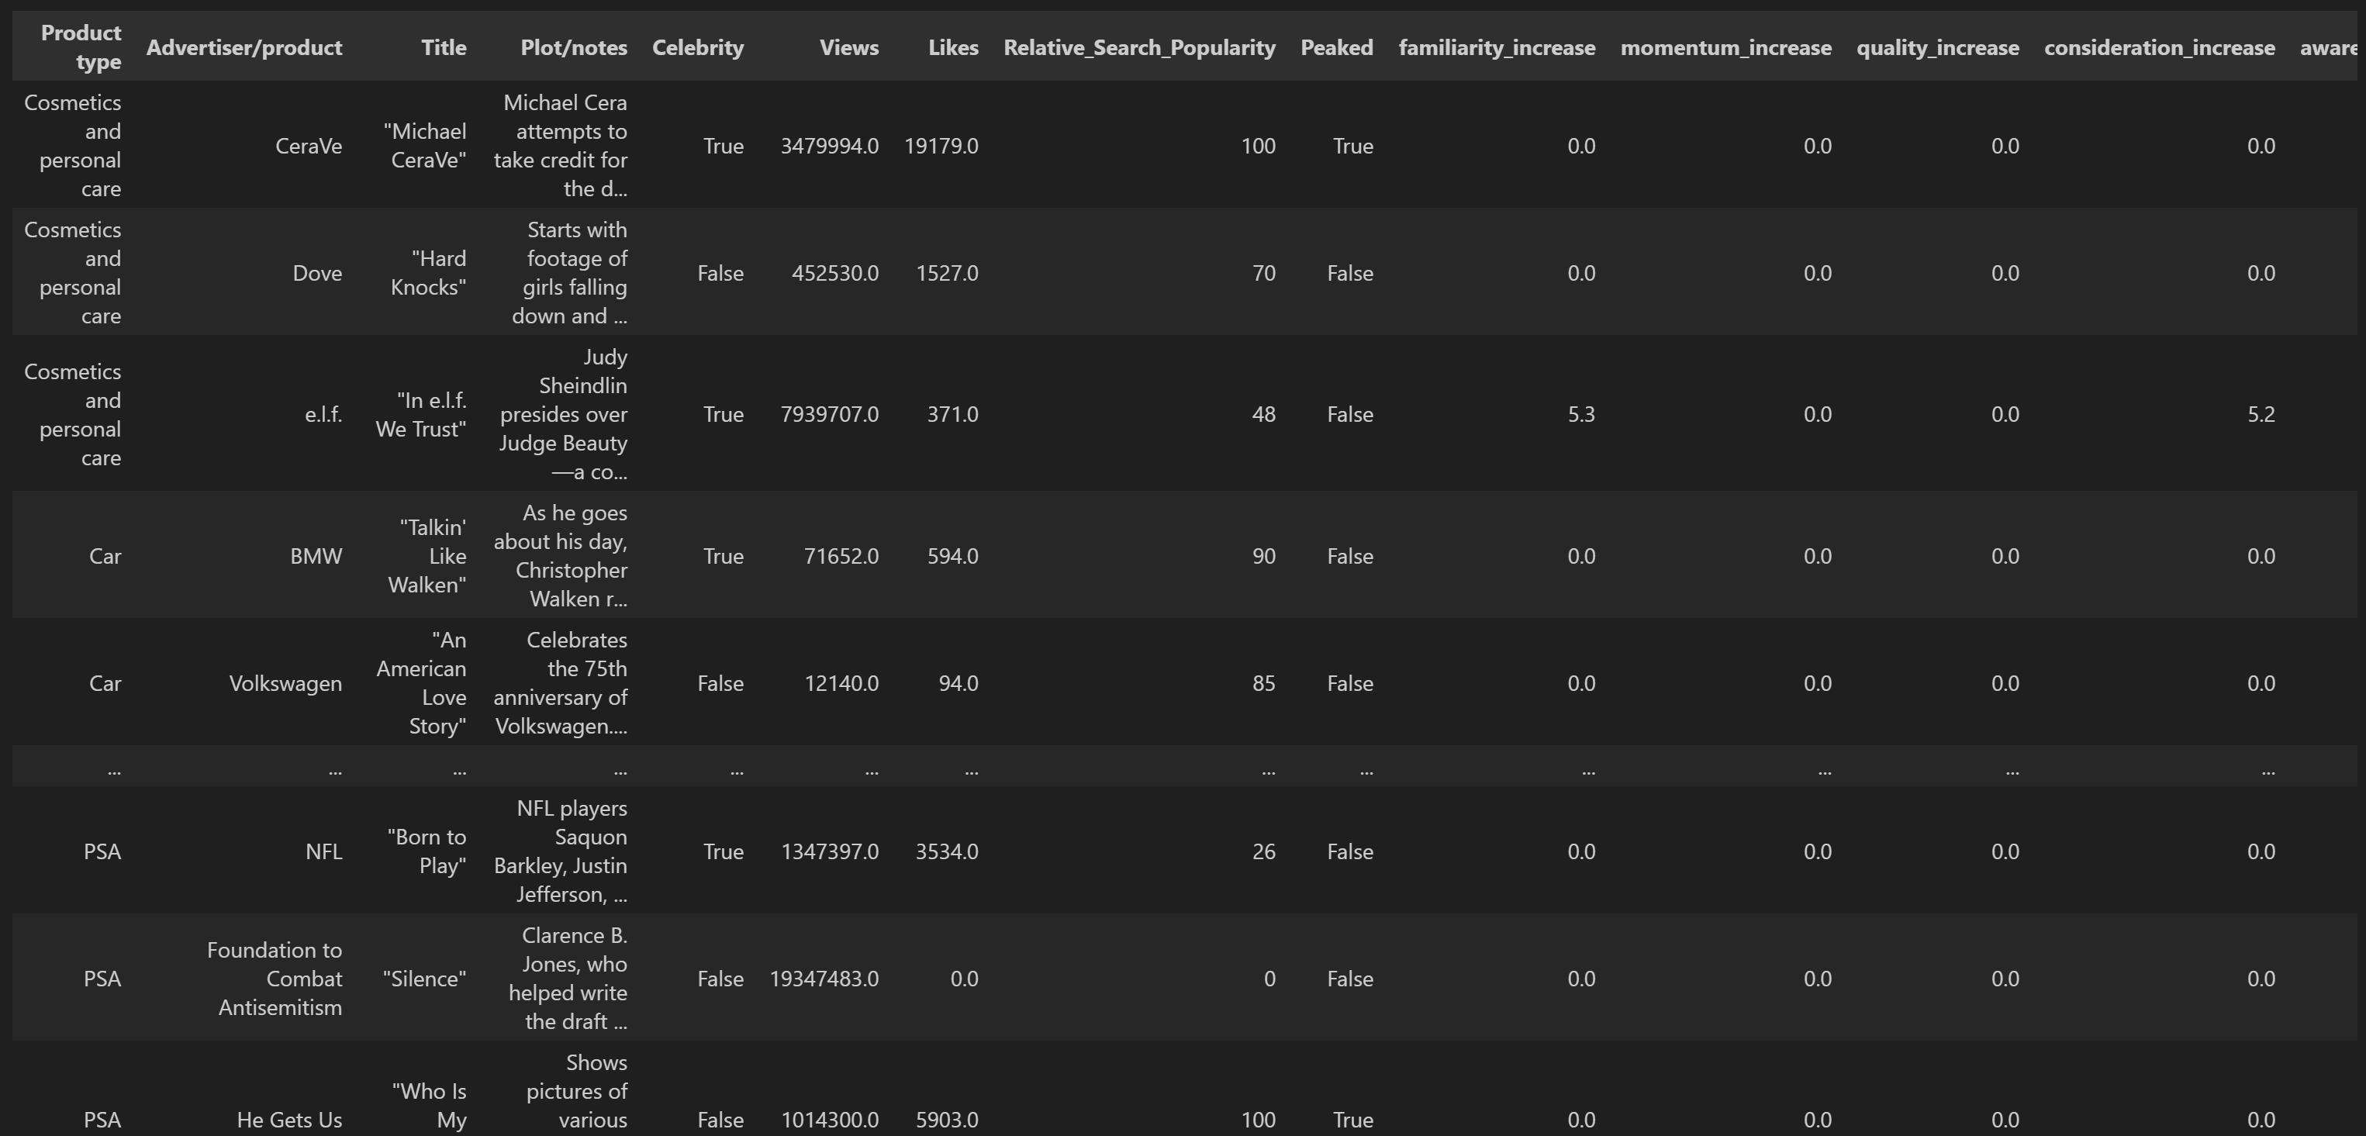The width and height of the screenshot is (2366, 1136).
Task: Click the 'Views' column header
Action: pyautogui.click(x=848, y=48)
